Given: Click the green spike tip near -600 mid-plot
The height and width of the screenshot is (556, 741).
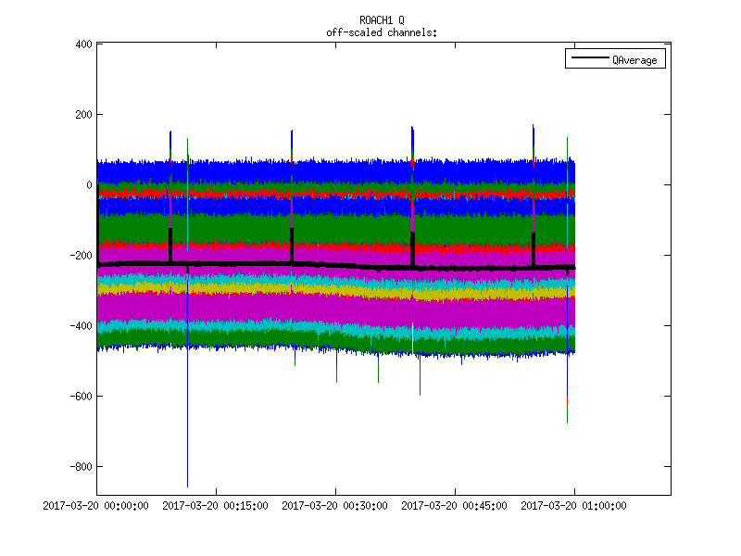Looking at the screenshot, I should 420,394.
